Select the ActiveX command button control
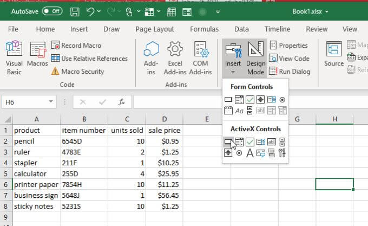The width and height of the screenshot is (368, 226). click(x=228, y=142)
